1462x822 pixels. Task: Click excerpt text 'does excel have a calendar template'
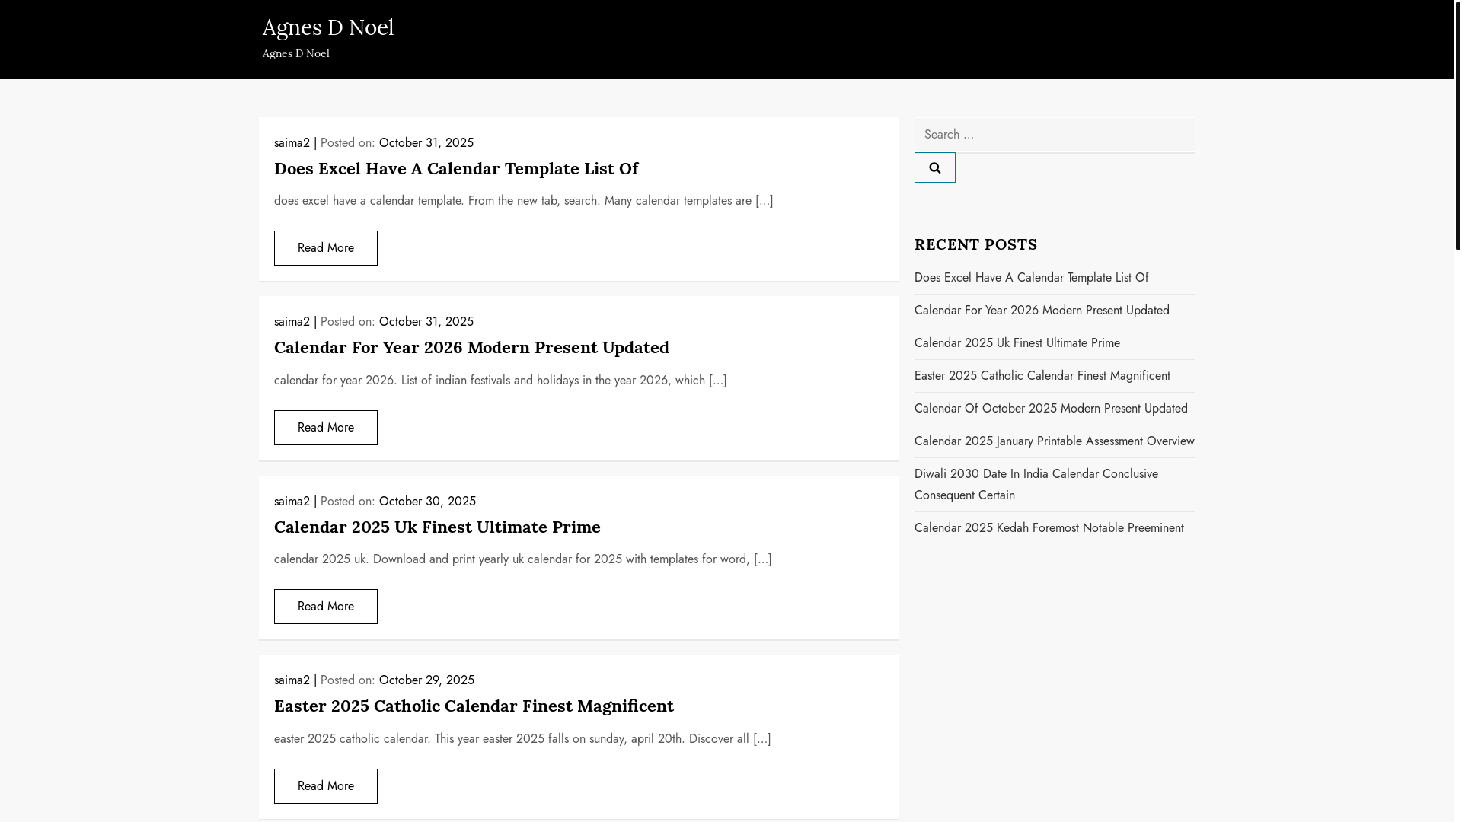[523, 201]
